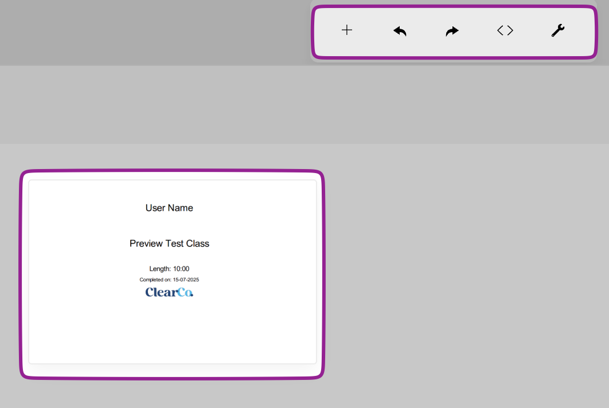Click the plus icon to add an element
This screenshot has height=408, width=609.
[x=347, y=30]
